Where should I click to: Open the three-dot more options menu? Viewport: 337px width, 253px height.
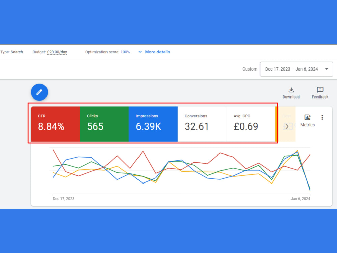(x=322, y=117)
